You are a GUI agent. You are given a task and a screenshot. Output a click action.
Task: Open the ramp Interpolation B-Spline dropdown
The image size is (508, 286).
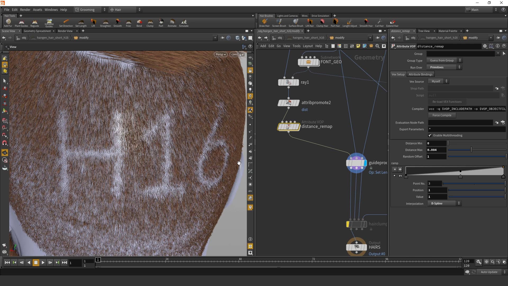coord(444,203)
